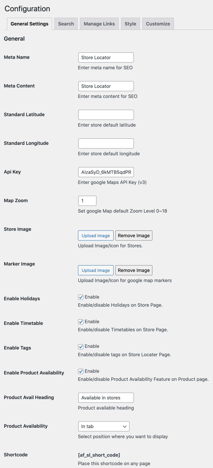
Task: Toggle the Enable Tags checkbox
Action: tap(81, 346)
